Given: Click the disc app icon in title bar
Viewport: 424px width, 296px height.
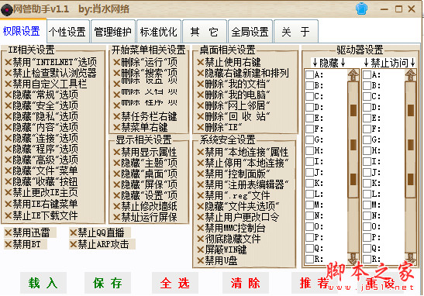Looking at the screenshot, I should 6,10.
